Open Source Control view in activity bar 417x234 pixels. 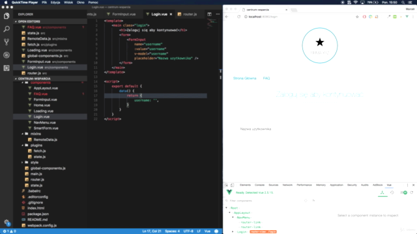tap(7, 42)
